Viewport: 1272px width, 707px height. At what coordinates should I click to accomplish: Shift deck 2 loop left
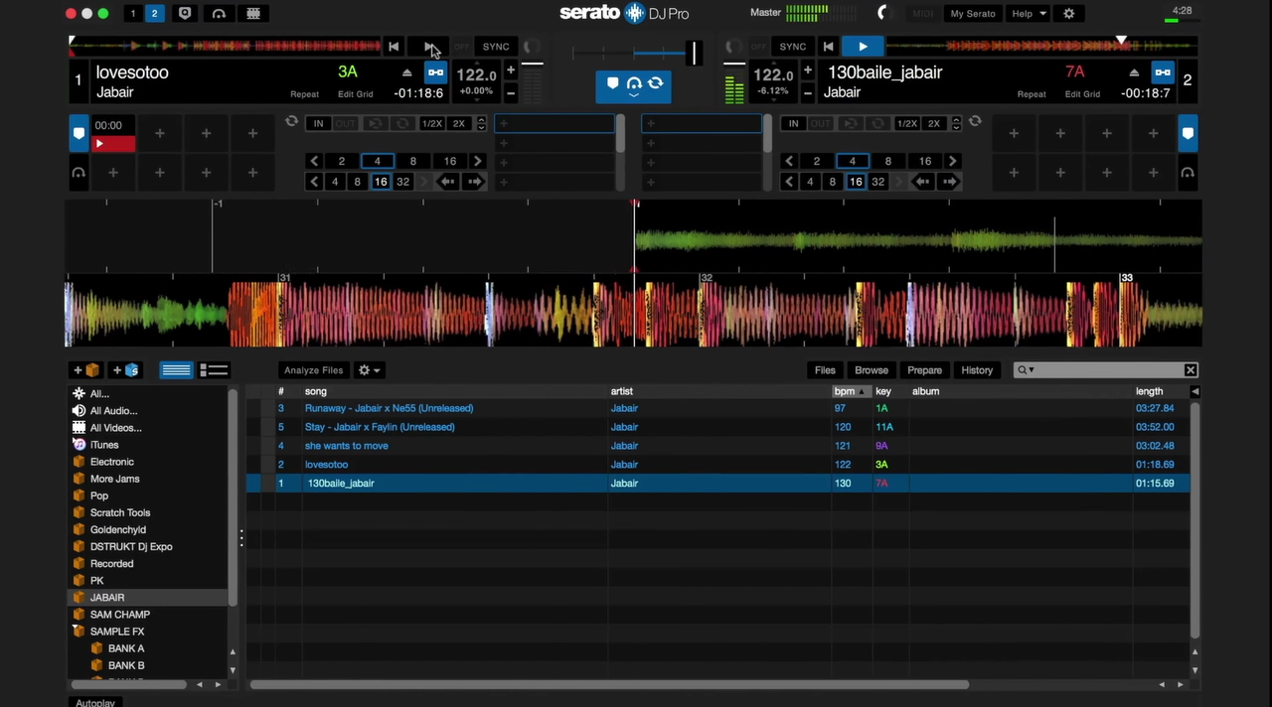923,182
